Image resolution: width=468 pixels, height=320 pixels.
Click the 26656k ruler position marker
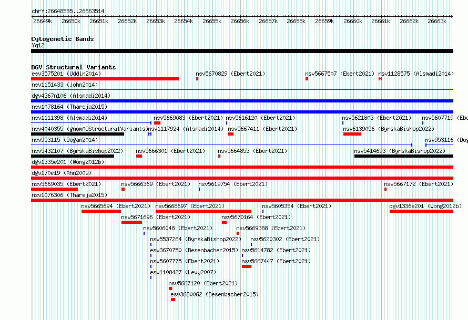[240, 21]
